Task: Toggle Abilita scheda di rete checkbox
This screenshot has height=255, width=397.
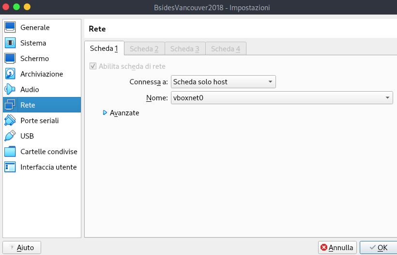Action: click(x=93, y=66)
